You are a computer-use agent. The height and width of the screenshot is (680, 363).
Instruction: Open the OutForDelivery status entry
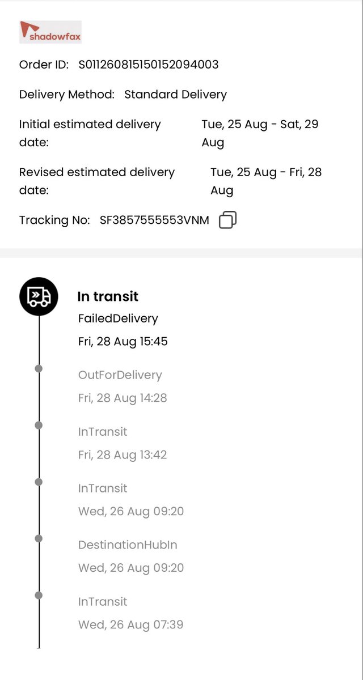pyautogui.click(x=120, y=375)
